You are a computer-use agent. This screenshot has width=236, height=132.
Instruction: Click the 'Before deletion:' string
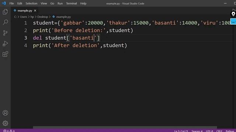coord(79,30)
